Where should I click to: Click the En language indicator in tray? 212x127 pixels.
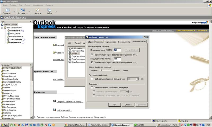(194, 125)
